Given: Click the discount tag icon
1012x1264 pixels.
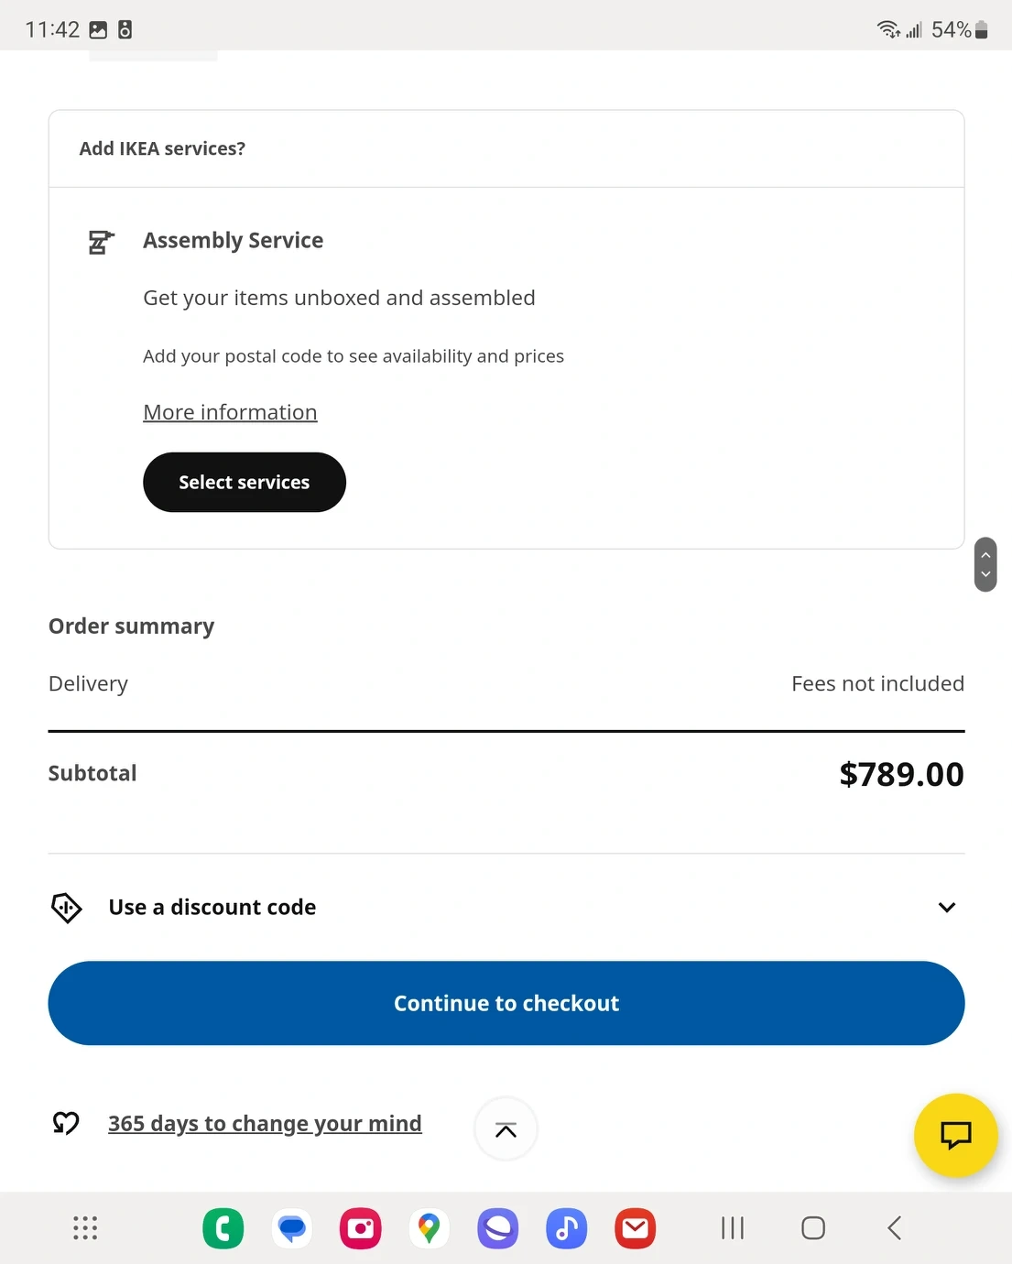Looking at the screenshot, I should (66, 908).
